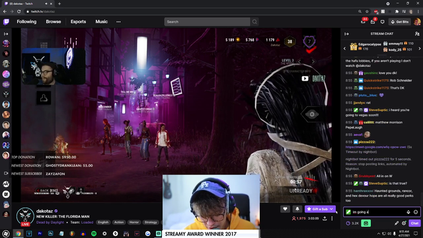
Task: Open the chat community users list icon
Action: point(417,34)
